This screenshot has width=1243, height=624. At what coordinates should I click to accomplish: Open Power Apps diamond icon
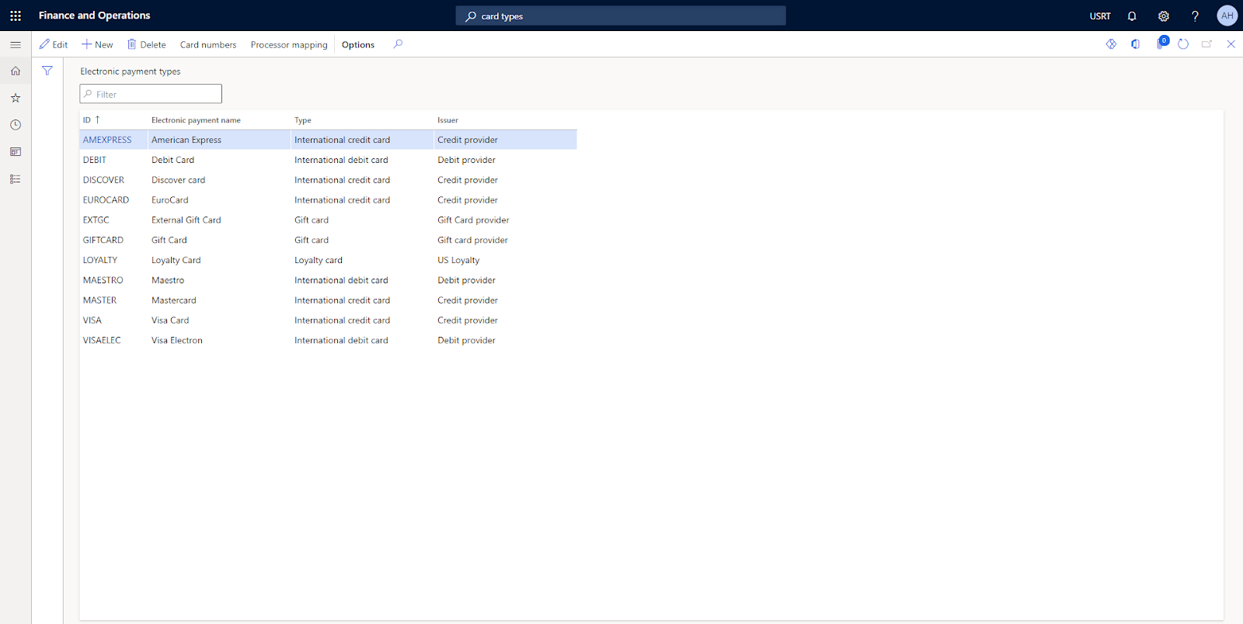tap(1112, 44)
